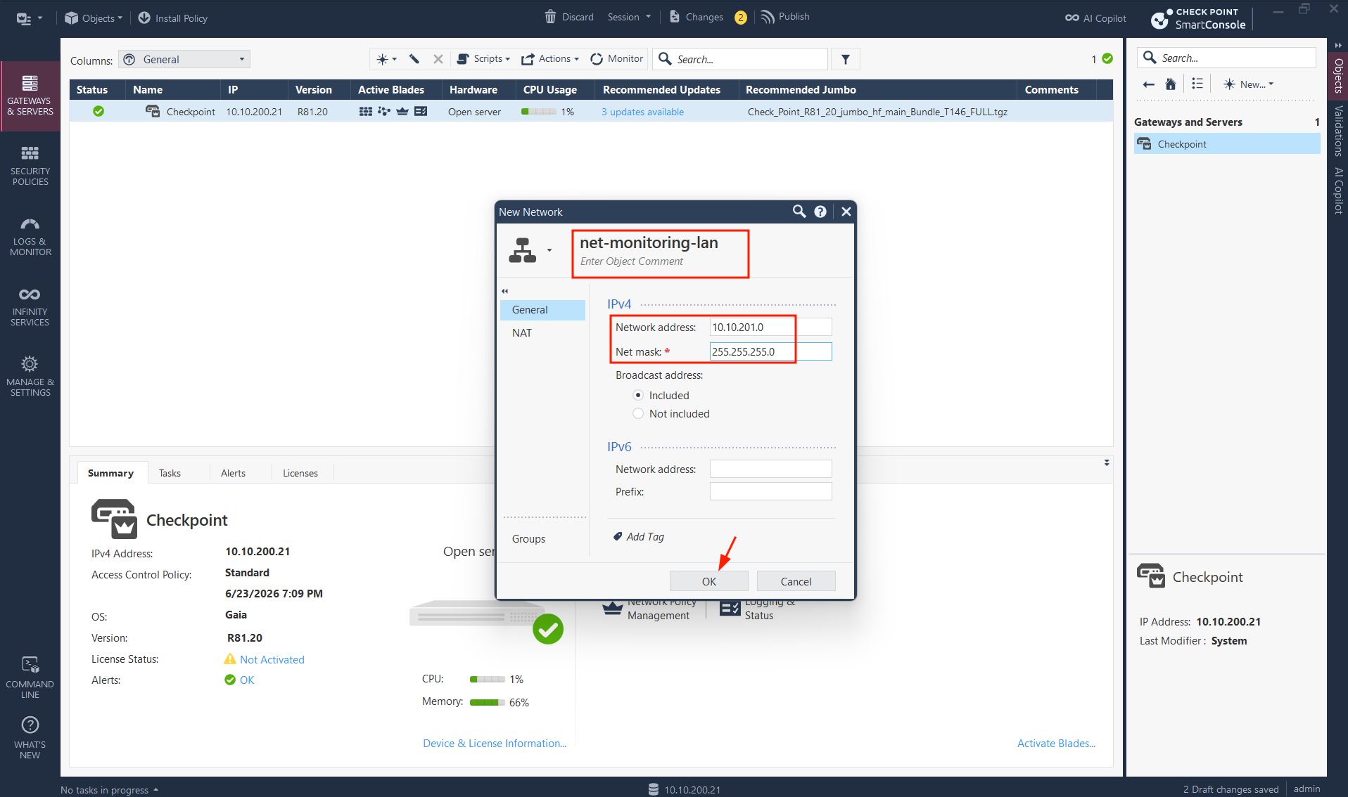Open the Validations side tab
This screenshot has height=797, width=1348.
coord(1338,131)
